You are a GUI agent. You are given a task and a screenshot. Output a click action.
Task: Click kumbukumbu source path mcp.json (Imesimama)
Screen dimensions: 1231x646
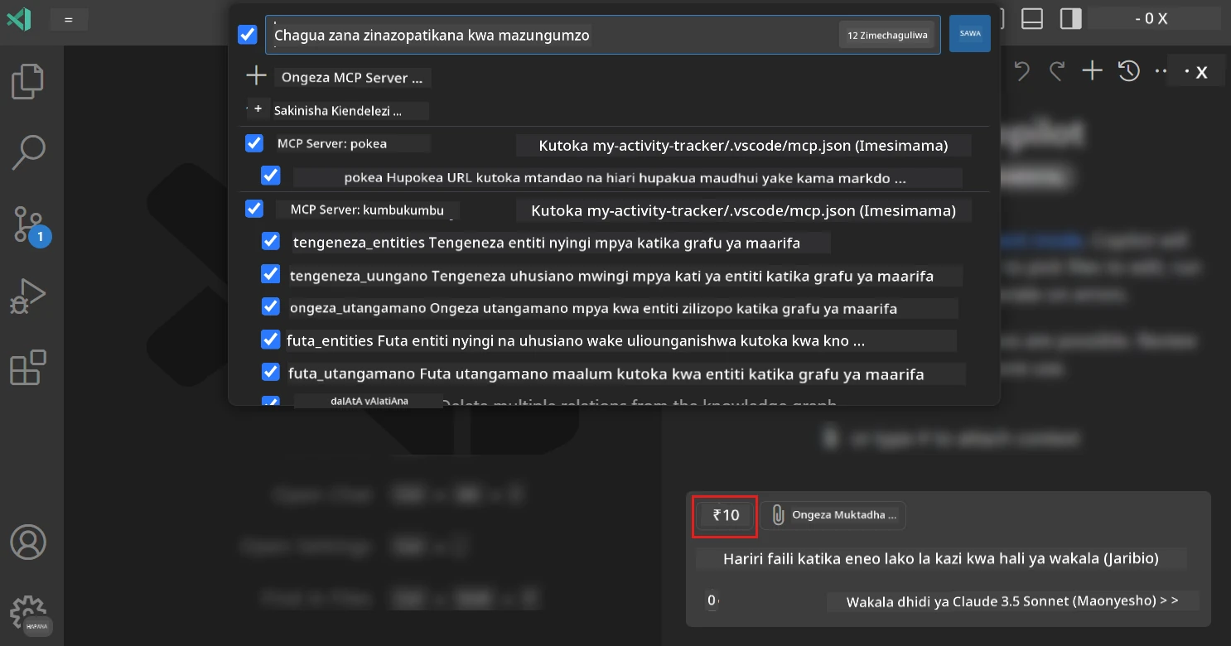(x=743, y=211)
